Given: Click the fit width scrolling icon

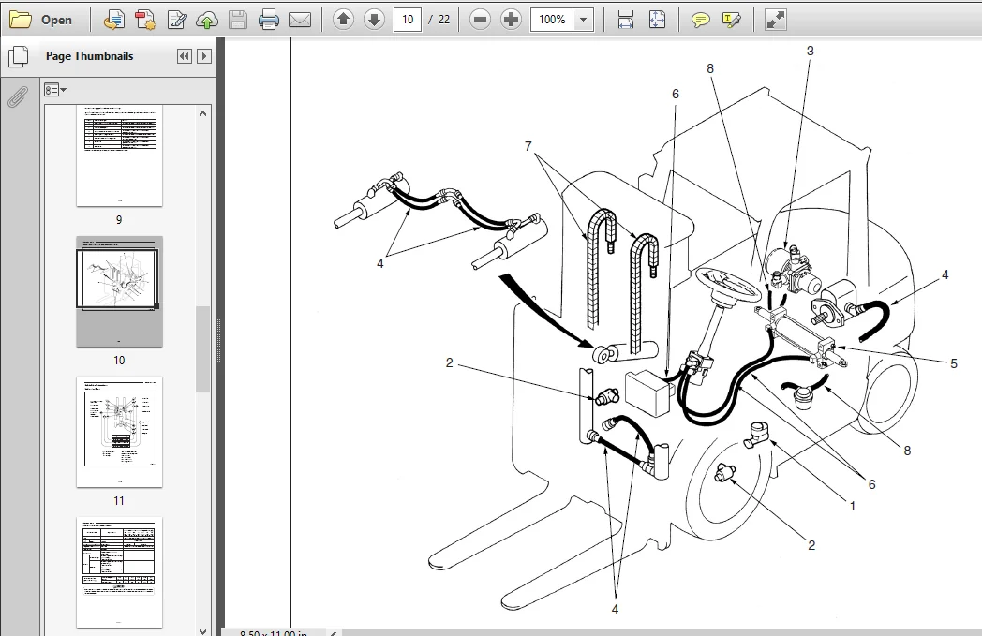Looking at the screenshot, I should point(626,20).
